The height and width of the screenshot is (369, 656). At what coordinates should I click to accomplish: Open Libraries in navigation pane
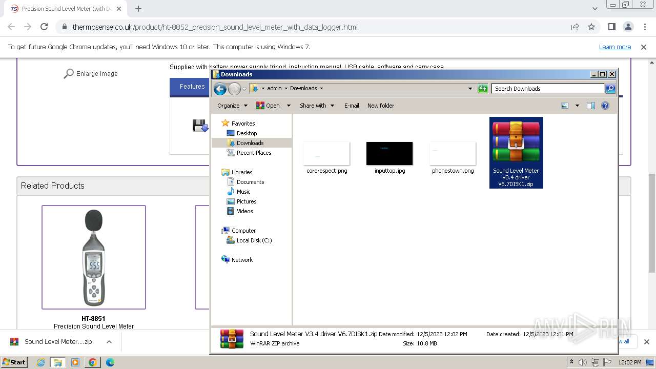[x=237, y=172]
